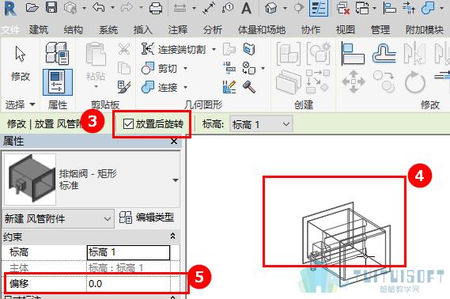Switch to the 分析 ribbon tab
The width and height of the screenshot is (450, 299).
[213, 29]
